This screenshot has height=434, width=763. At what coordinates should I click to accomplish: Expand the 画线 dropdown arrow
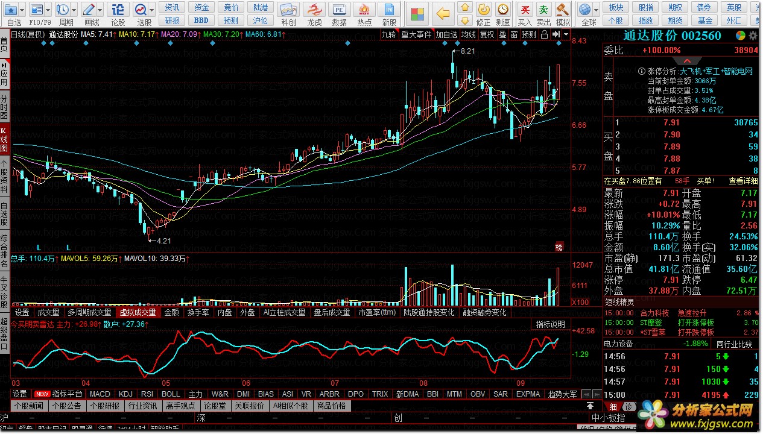point(100,10)
